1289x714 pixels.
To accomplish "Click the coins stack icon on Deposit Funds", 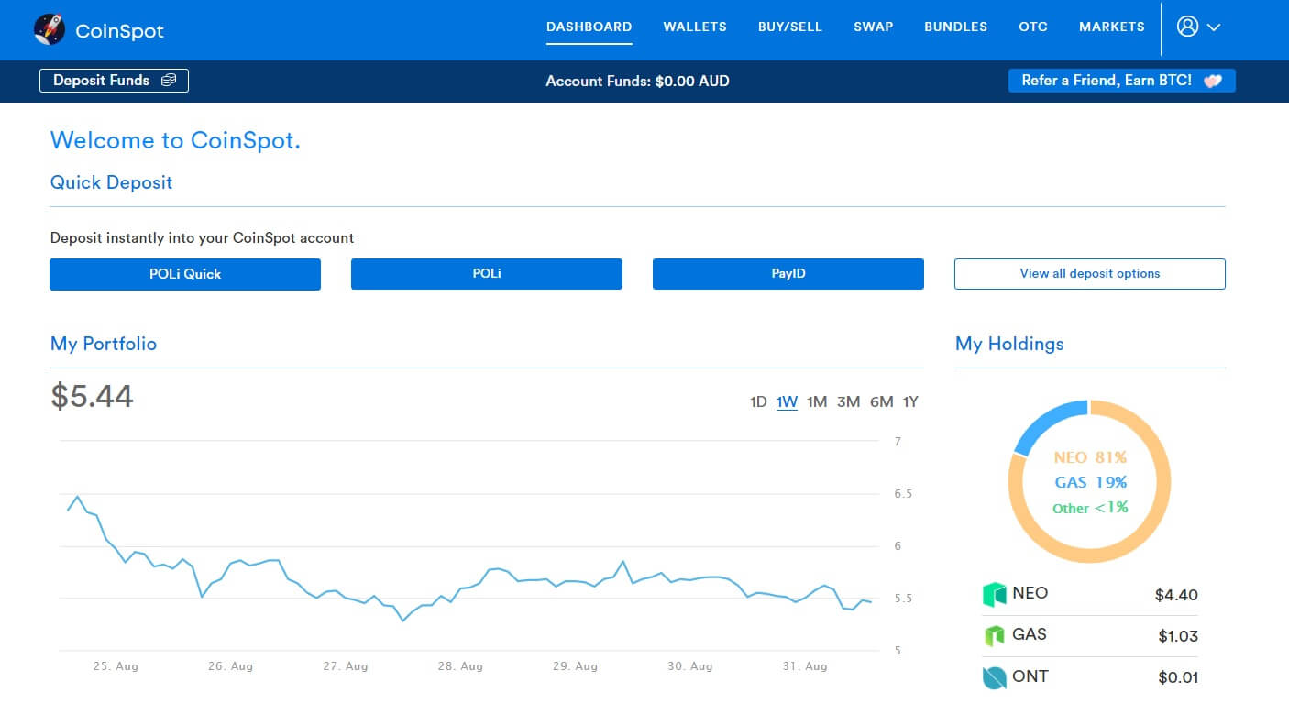I will (168, 81).
